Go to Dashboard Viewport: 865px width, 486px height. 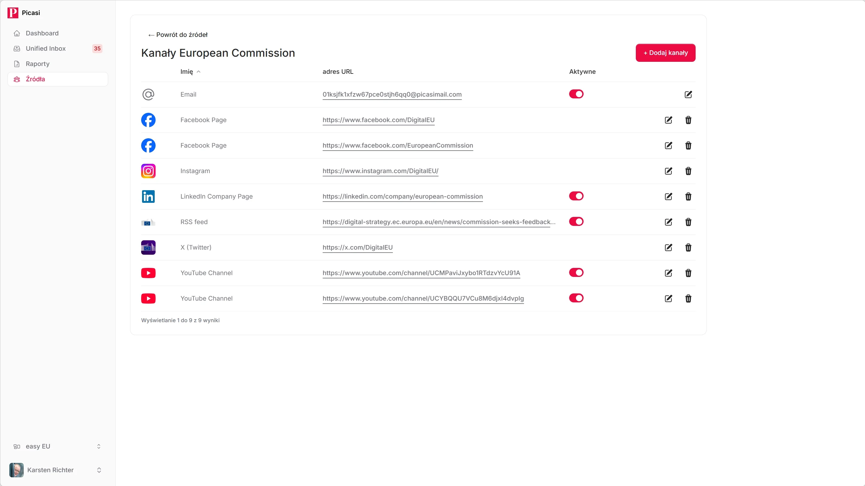(x=57, y=33)
